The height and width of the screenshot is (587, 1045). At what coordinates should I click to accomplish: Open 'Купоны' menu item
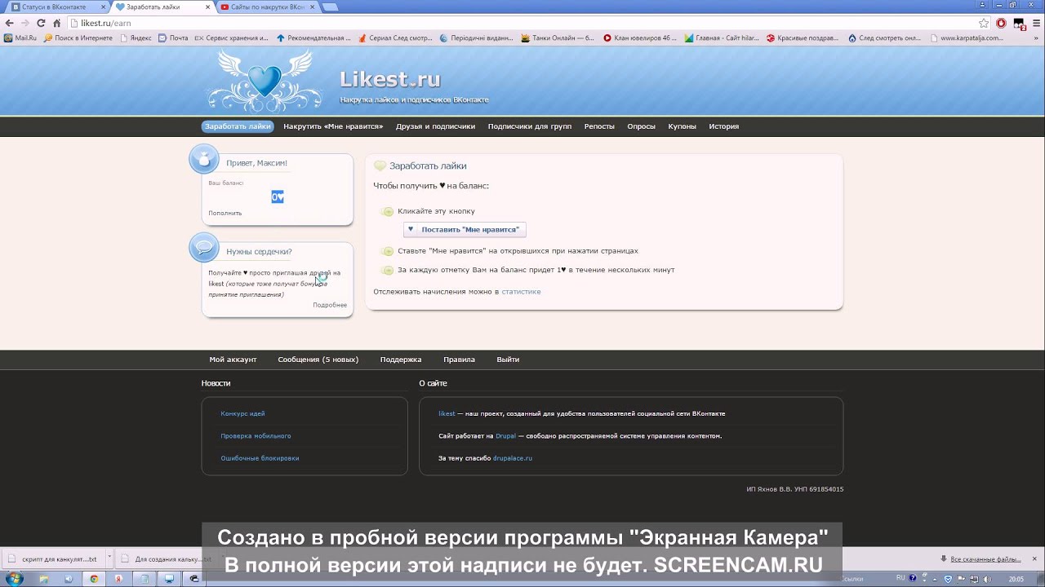pos(682,126)
